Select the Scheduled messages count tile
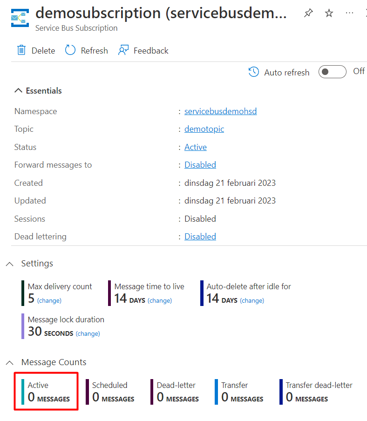Image resolution: width=367 pixels, height=421 pixels. coord(110,392)
